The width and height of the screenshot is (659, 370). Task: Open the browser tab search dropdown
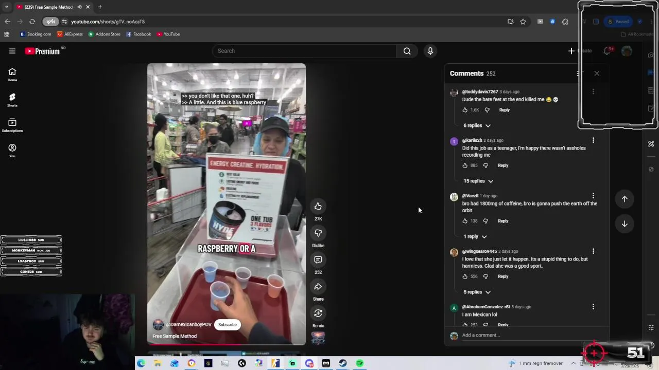click(7, 7)
